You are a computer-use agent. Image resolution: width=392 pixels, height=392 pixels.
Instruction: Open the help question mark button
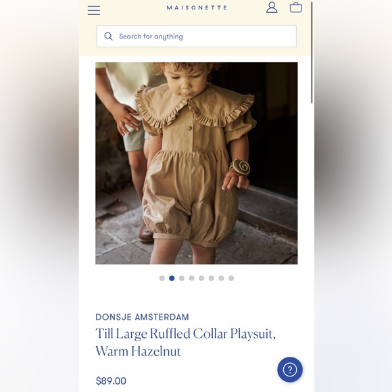point(290,369)
